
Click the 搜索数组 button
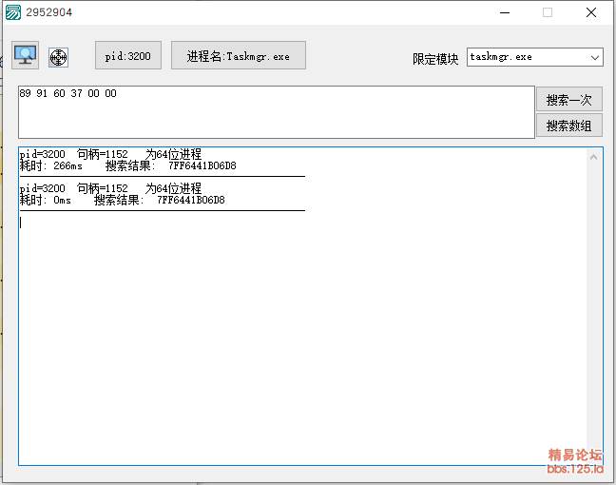tap(568, 126)
